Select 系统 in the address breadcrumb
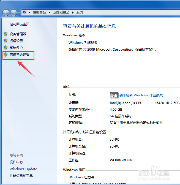Screen dimensions: 180x185 coord(80,12)
